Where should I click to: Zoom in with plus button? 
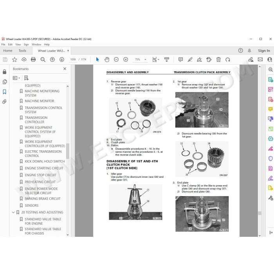coord(126,59)
